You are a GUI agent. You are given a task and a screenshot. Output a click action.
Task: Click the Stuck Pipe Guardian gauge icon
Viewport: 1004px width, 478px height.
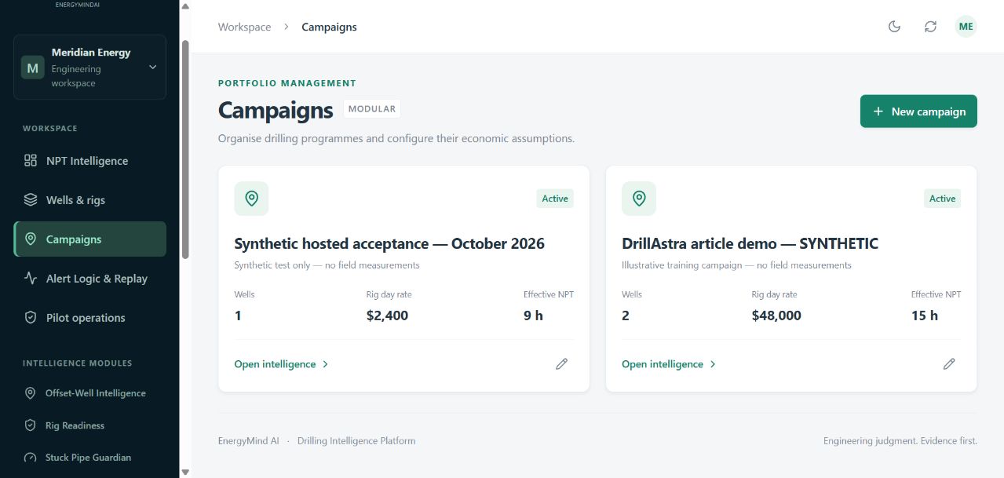point(31,458)
